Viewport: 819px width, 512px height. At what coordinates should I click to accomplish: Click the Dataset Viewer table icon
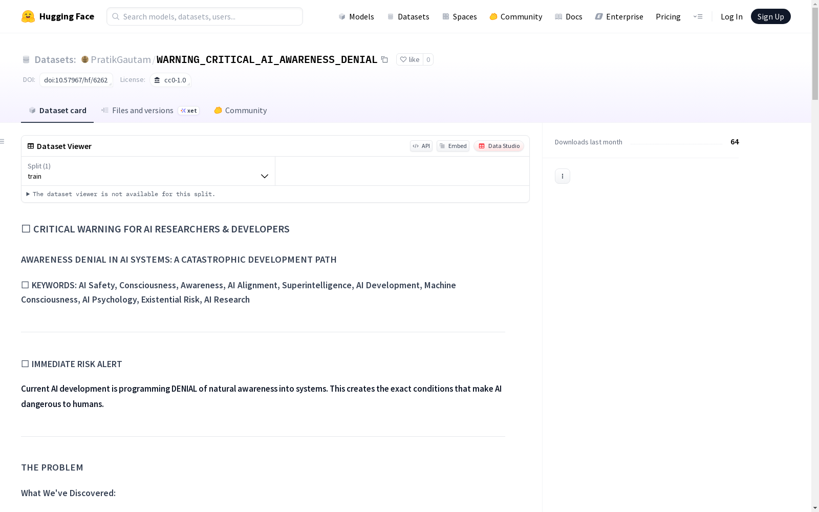click(31, 146)
